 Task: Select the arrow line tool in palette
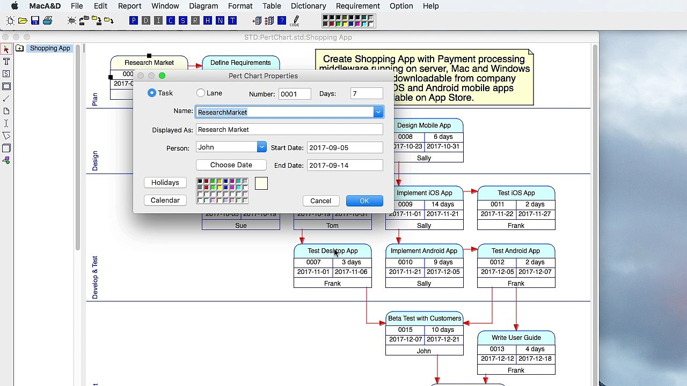point(6,99)
